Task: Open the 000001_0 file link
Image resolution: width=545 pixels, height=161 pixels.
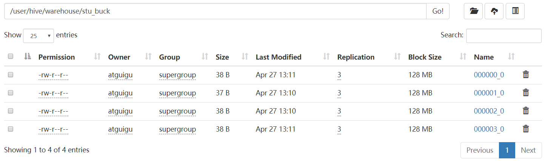Action: [x=489, y=93]
